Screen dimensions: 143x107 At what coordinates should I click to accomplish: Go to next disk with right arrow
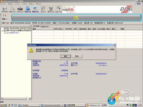coord(6,15)
